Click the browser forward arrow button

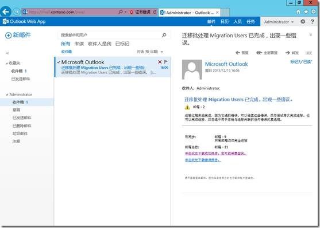point(16,12)
